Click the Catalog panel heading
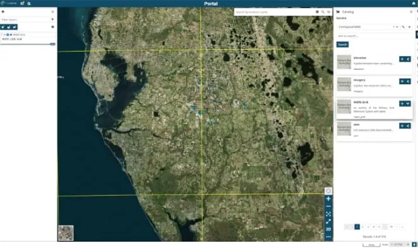This screenshot has height=248, width=418. coord(348,12)
